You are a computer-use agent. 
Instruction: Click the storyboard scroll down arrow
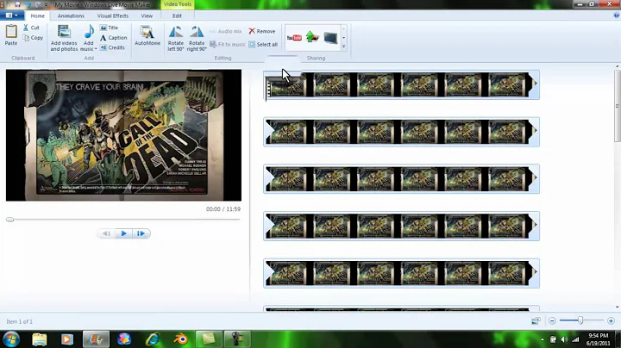coord(617,307)
